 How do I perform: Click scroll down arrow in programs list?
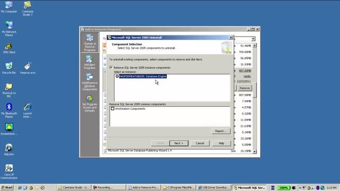point(254,152)
